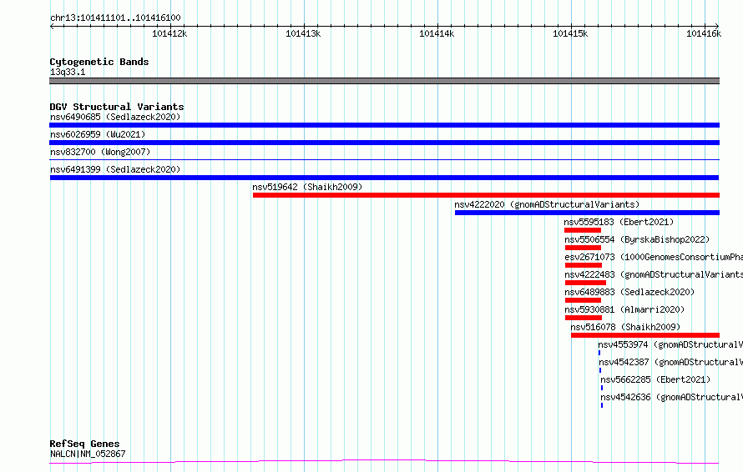Click the 101414k ruler tick label
This screenshot has width=743, height=472.
(x=437, y=33)
